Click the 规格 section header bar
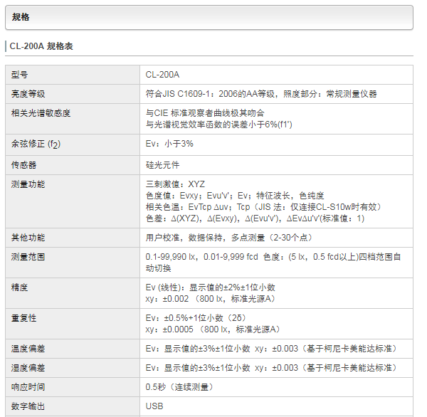427x417 pixels. point(209,17)
